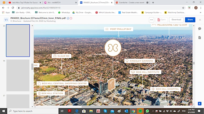
Task: Close the Jack Ma YouTube tab
Action: pos(40,3)
